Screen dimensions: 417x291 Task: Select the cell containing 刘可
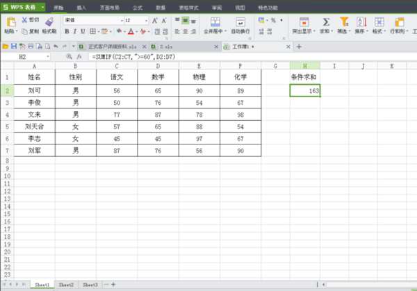(x=34, y=90)
